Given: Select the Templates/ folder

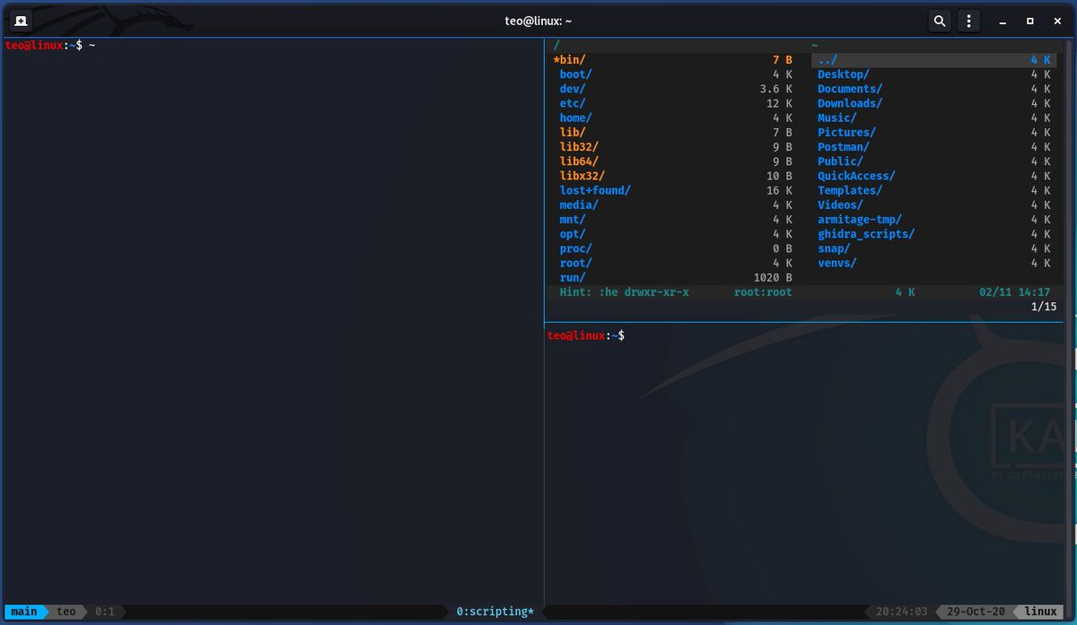Looking at the screenshot, I should (934, 190).
